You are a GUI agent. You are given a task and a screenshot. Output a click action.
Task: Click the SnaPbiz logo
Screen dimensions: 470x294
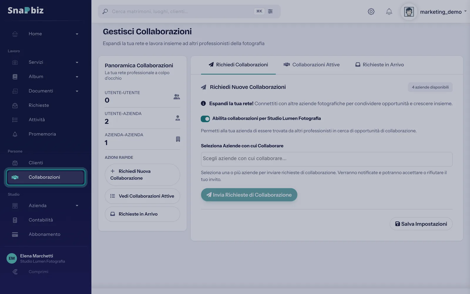coord(26,10)
